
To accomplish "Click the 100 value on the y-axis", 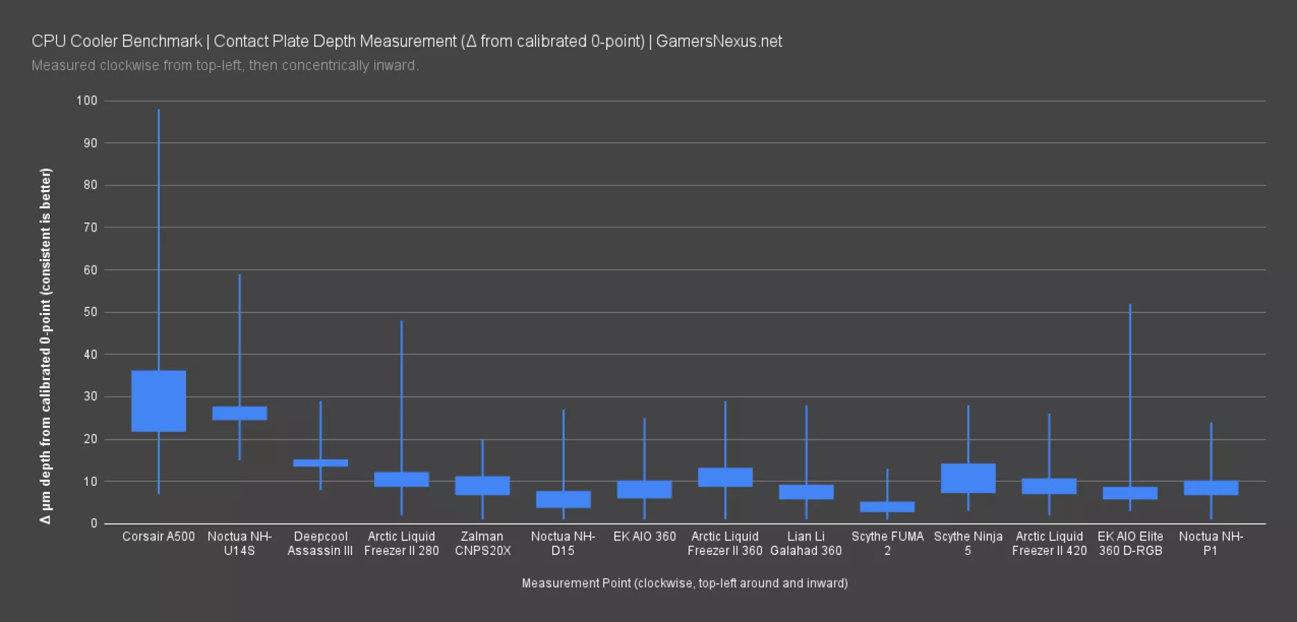I will pos(87,101).
